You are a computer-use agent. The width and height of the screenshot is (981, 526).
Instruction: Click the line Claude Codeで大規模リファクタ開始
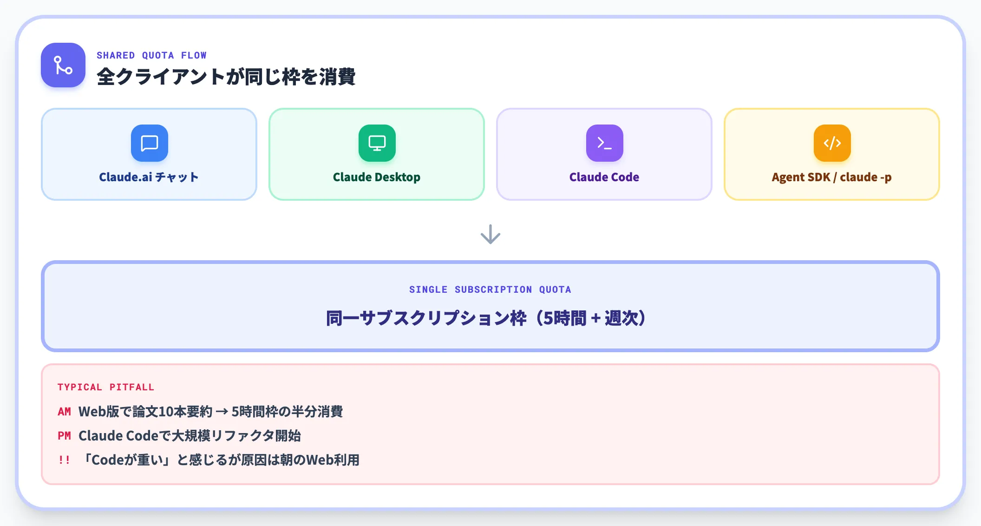[x=190, y=436]
